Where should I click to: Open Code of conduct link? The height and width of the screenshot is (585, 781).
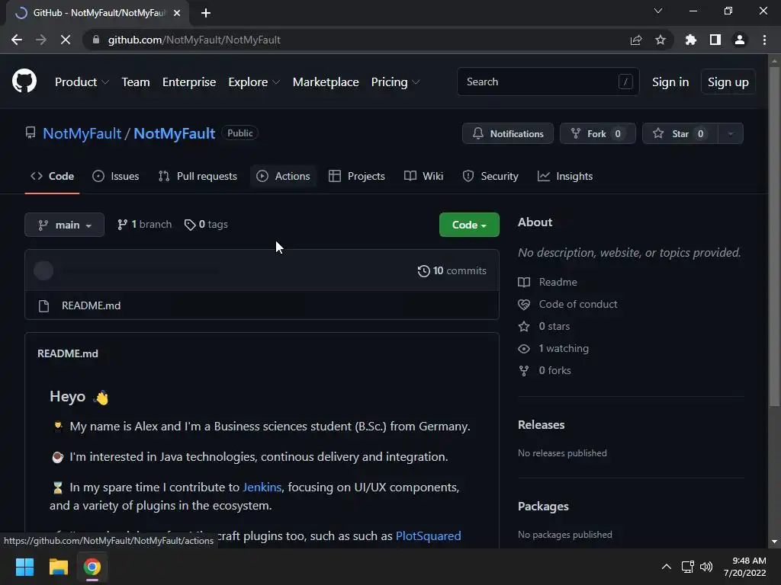tap(578, 304)
